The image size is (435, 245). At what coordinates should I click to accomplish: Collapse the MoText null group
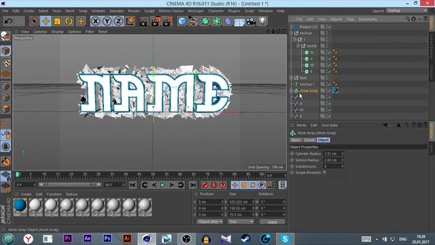click(x=292, y=33)
